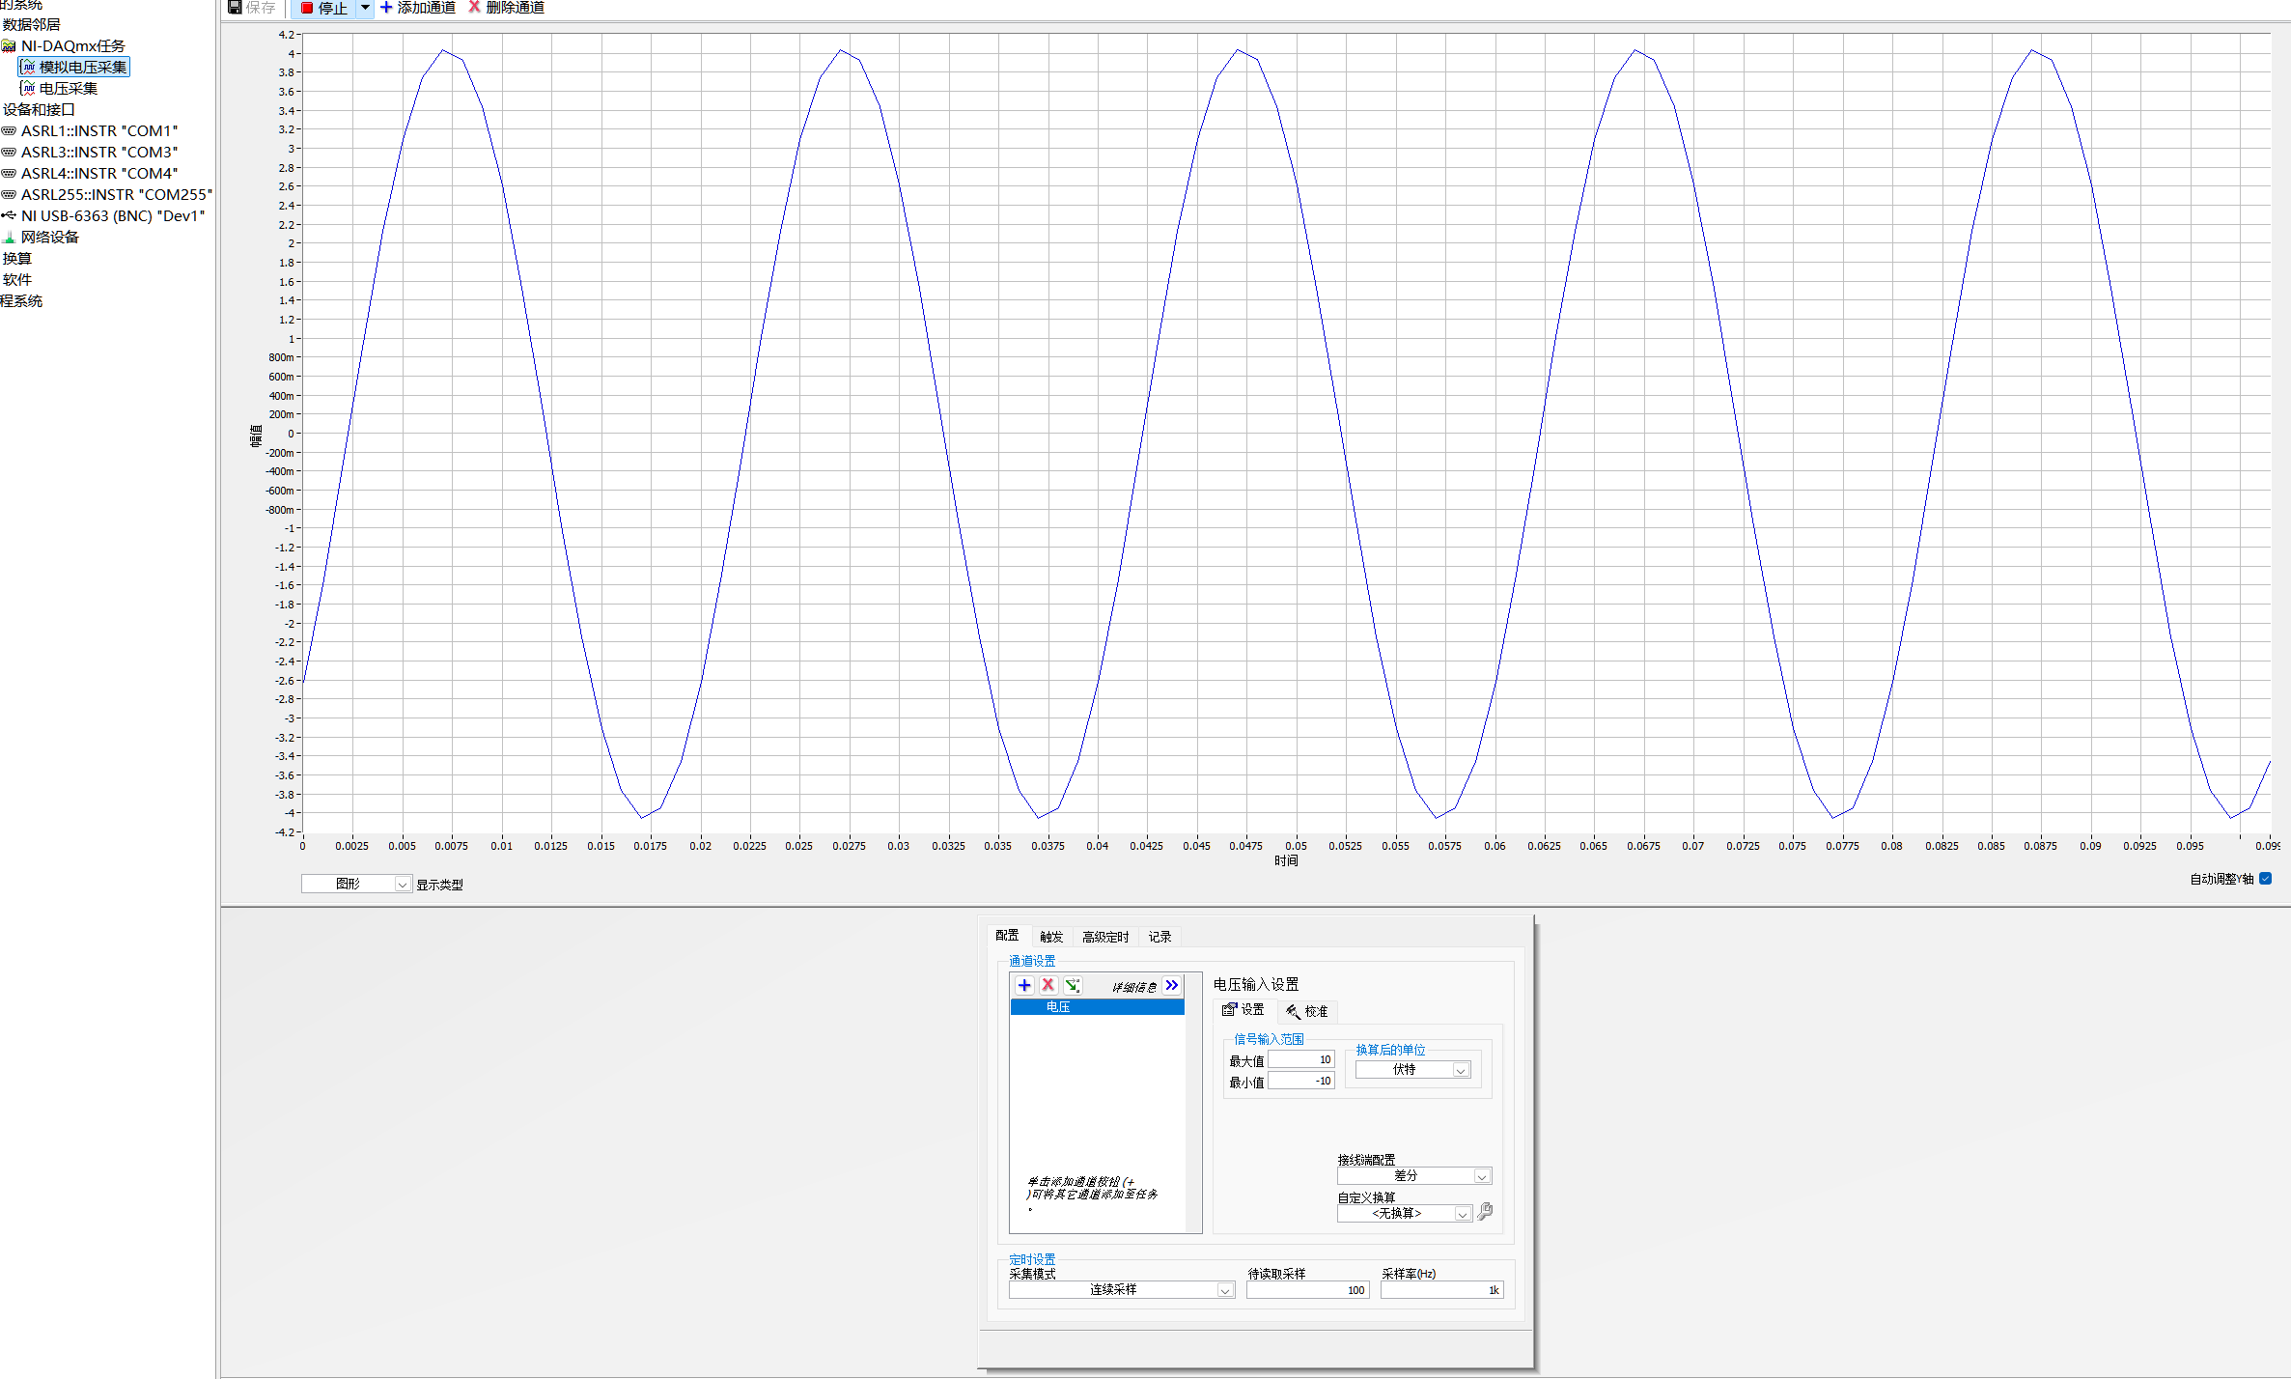Viewport: 2291px width, 1379px height.
Task: Switch to the 触发 tab
Action: (x=1050, y=937)
